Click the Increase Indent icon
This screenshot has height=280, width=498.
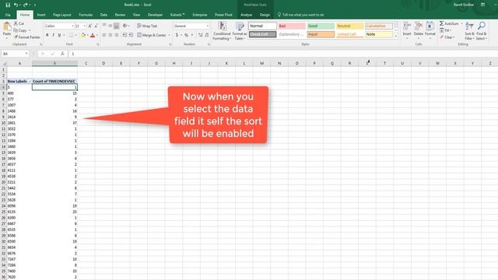[131, 35]
